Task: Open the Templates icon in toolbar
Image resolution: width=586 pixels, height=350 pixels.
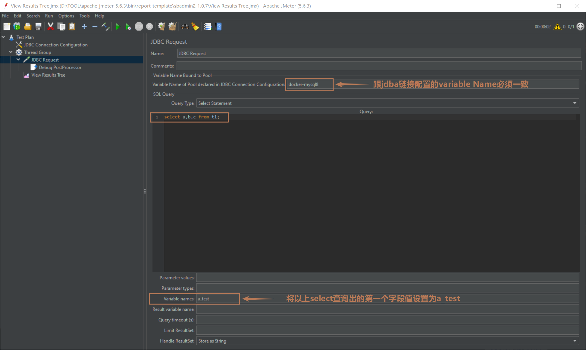Action: tap(17, 27)
